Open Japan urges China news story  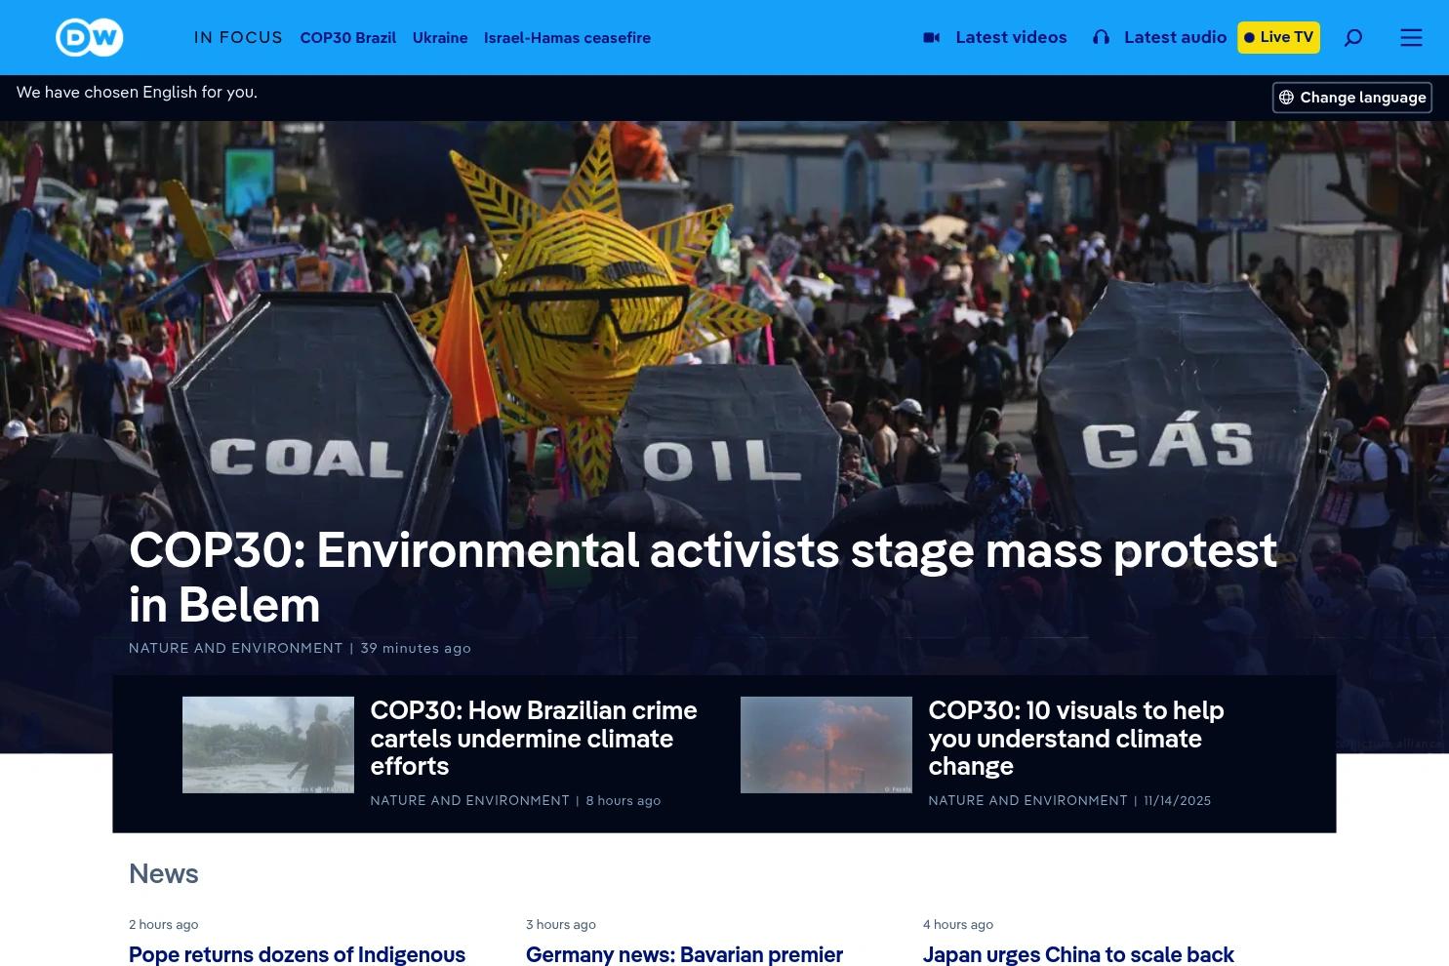(x=1078, y=954)
